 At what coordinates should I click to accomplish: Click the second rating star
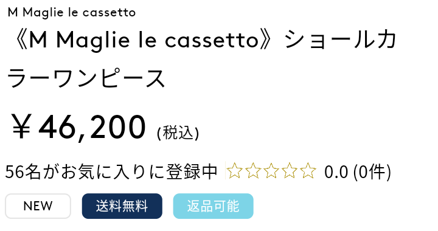tap(253, 170)
